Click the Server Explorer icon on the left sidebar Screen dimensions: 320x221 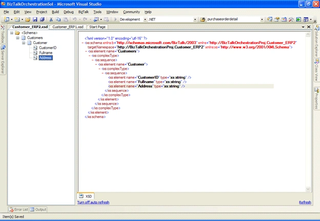[x=3, y=48]
